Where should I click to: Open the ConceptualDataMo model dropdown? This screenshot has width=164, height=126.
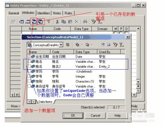[x=61, y=45]
